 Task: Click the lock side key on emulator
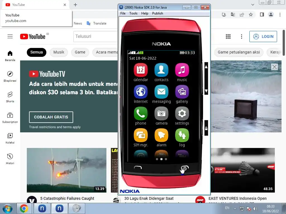(x=206, y=128)
